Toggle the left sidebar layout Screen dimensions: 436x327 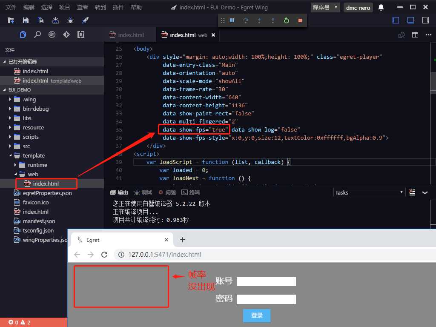point(396,20)
